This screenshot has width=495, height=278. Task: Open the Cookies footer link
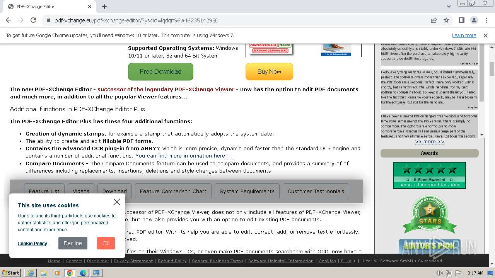327,261
